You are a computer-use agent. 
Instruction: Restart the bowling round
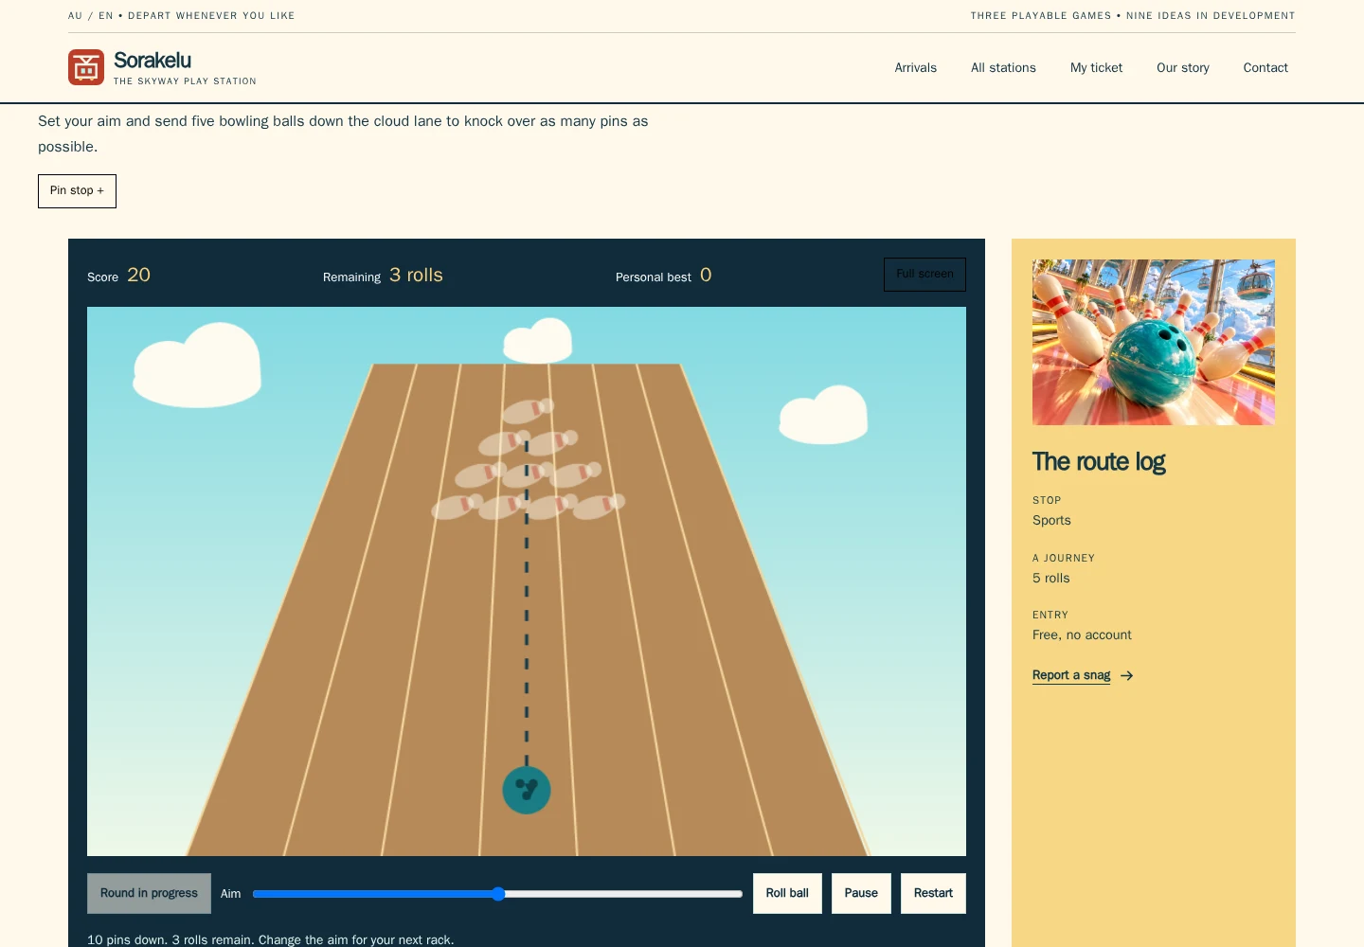(933, 893)
